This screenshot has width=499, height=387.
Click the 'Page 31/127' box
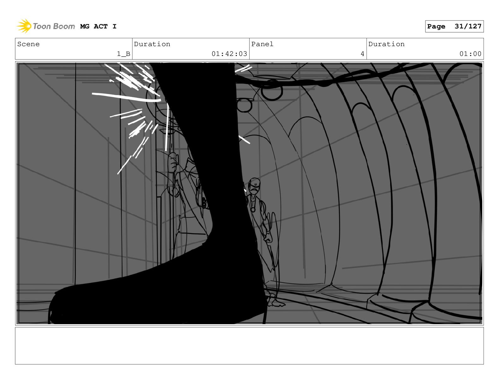(454, 26)
